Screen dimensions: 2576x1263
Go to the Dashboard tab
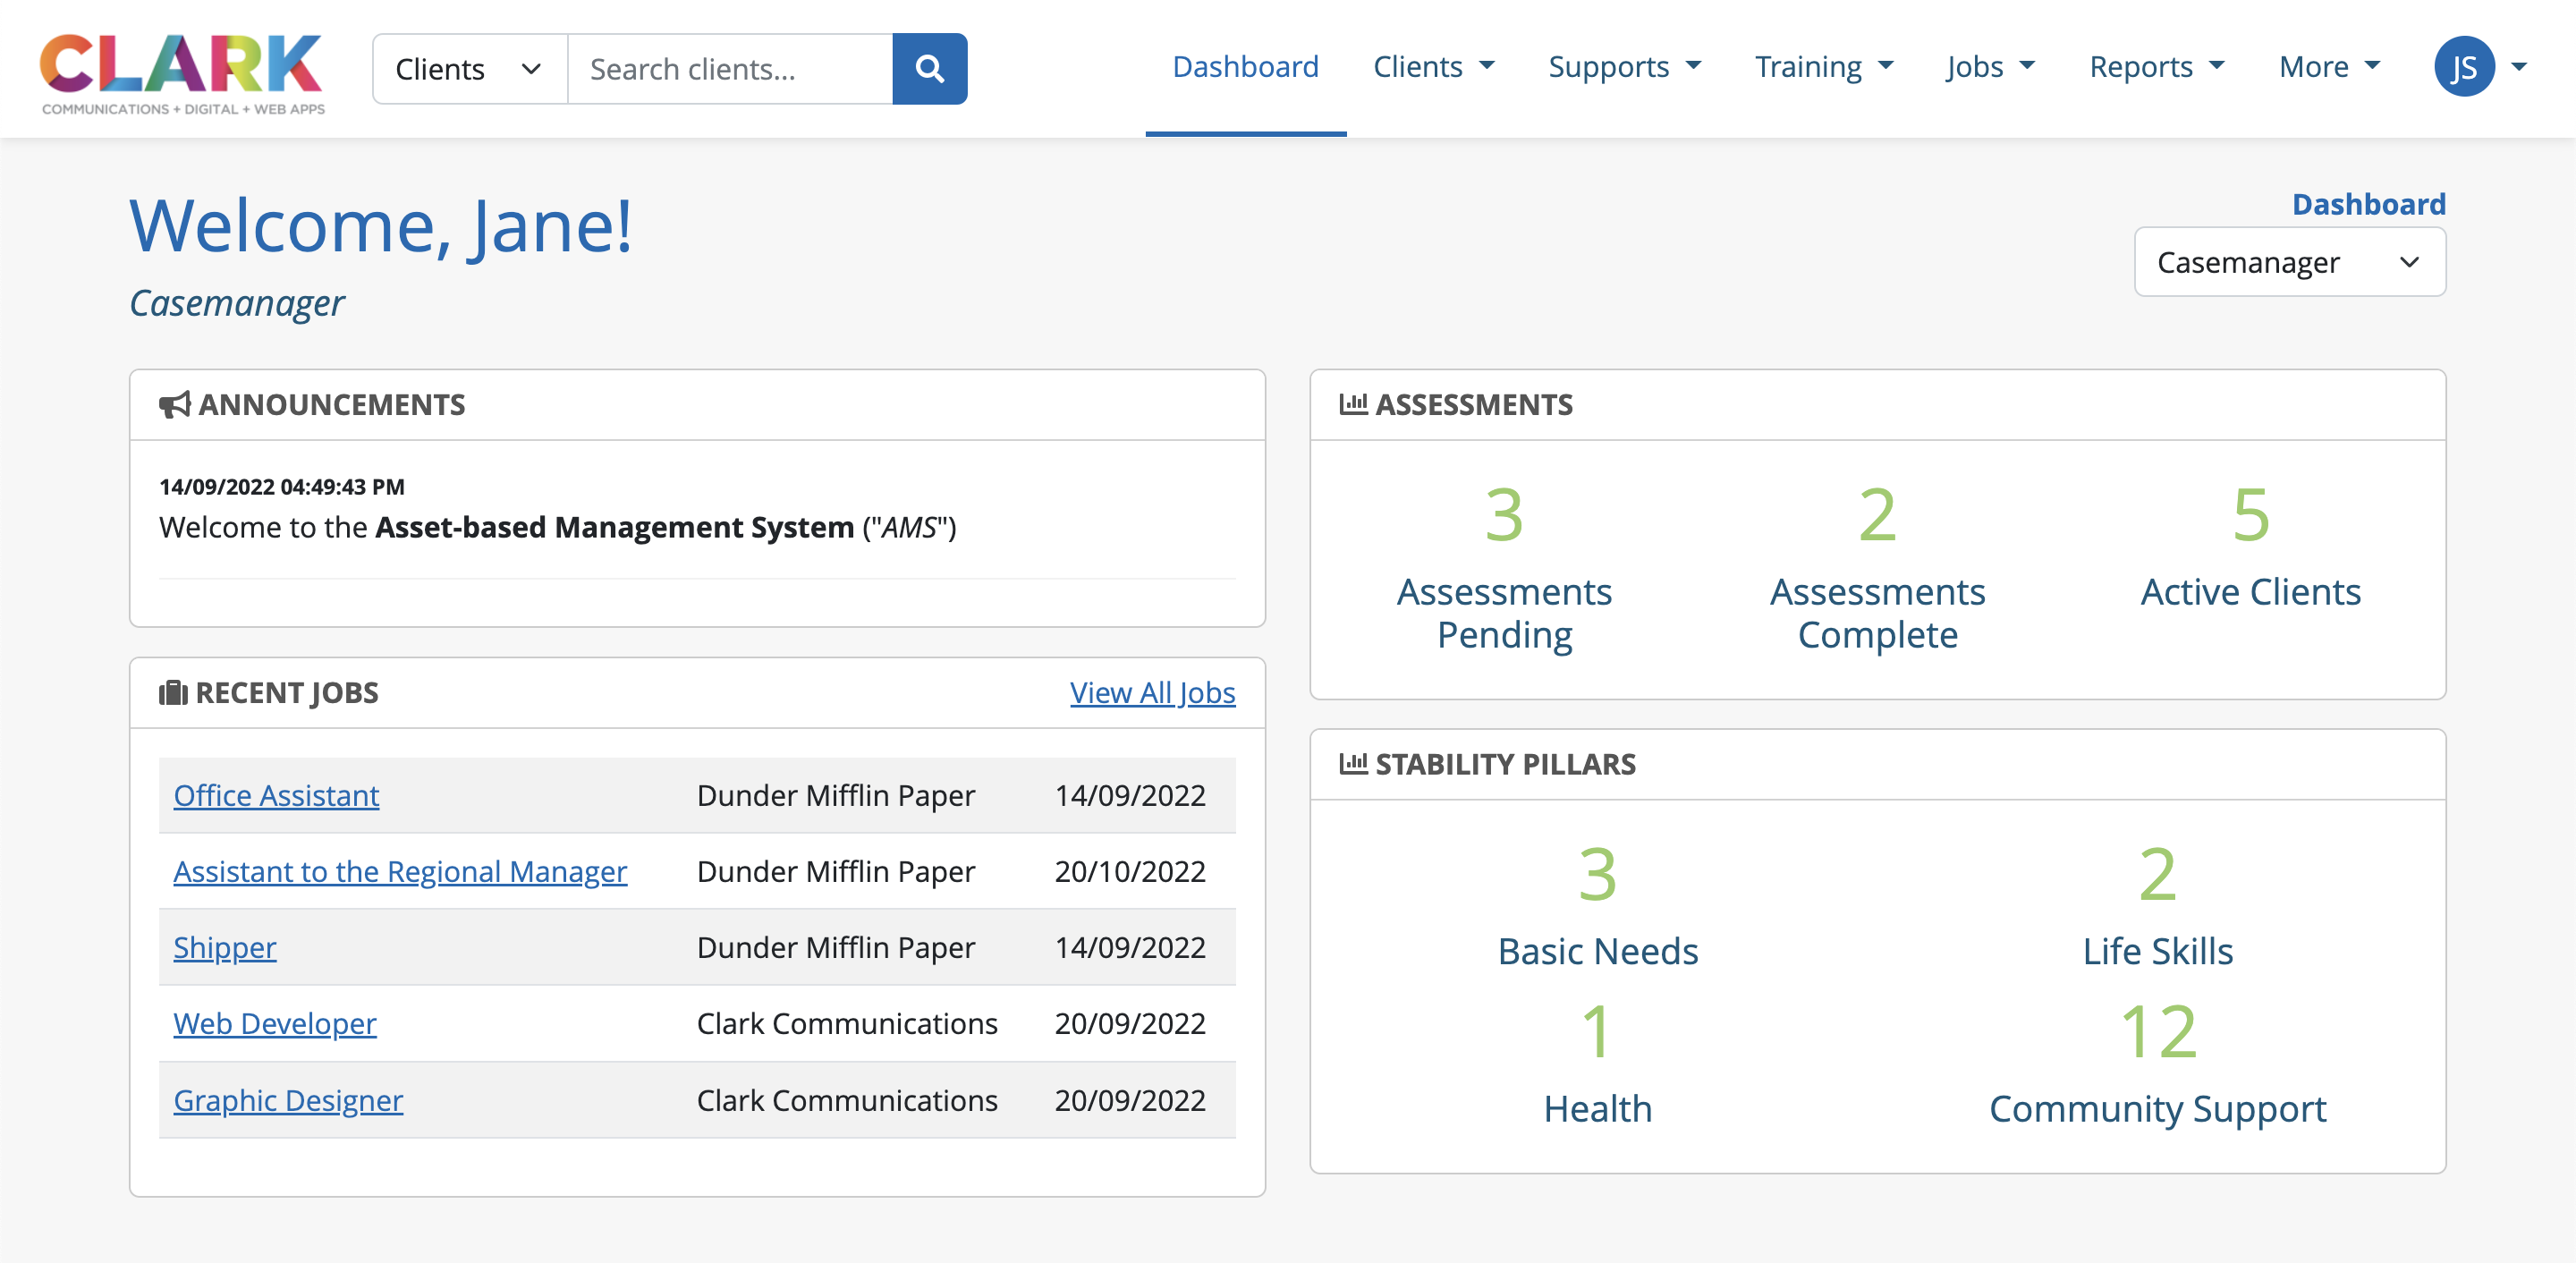click(1245, 67)
